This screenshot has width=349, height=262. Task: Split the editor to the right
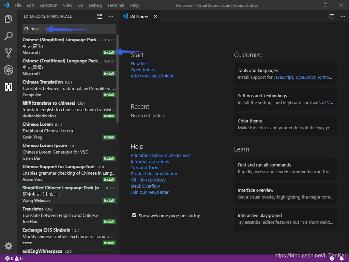click(x=332, y=16)
